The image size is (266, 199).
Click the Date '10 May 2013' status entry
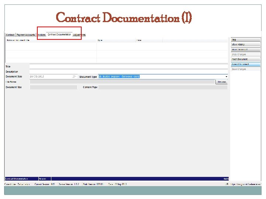[x=117, y=184]
